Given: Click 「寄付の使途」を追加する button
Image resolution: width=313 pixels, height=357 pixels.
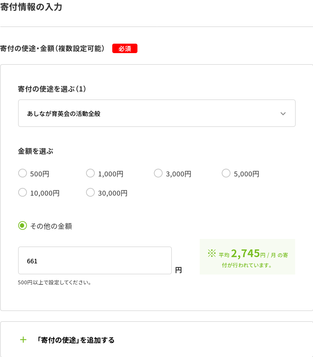Looking at the screenshot, I should pyautogui.click(x=157, y=339).
